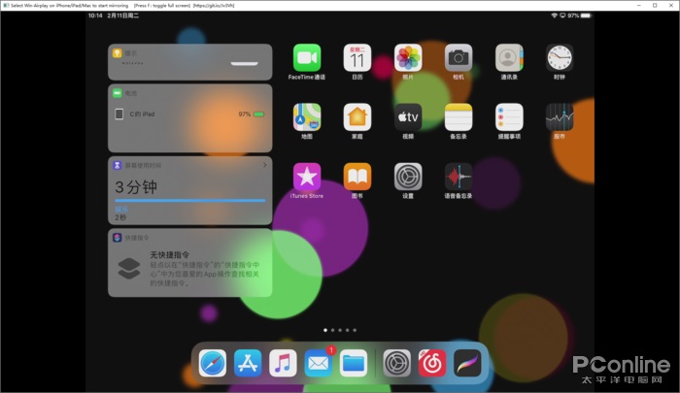Open the Apple TV app
The image size is (680, 393).
coord(408,117)
